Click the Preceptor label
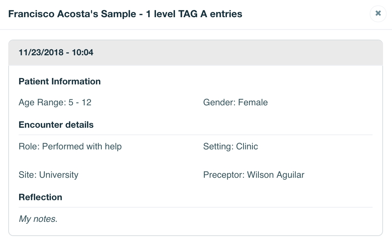 [224, 175]
